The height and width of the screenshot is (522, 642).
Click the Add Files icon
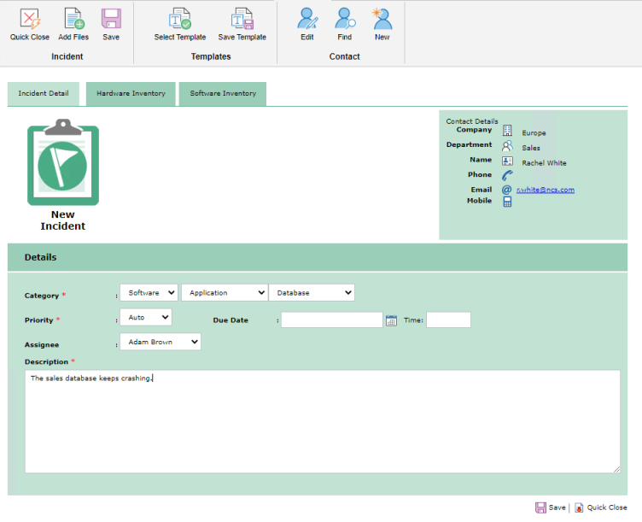coord(73,20)
